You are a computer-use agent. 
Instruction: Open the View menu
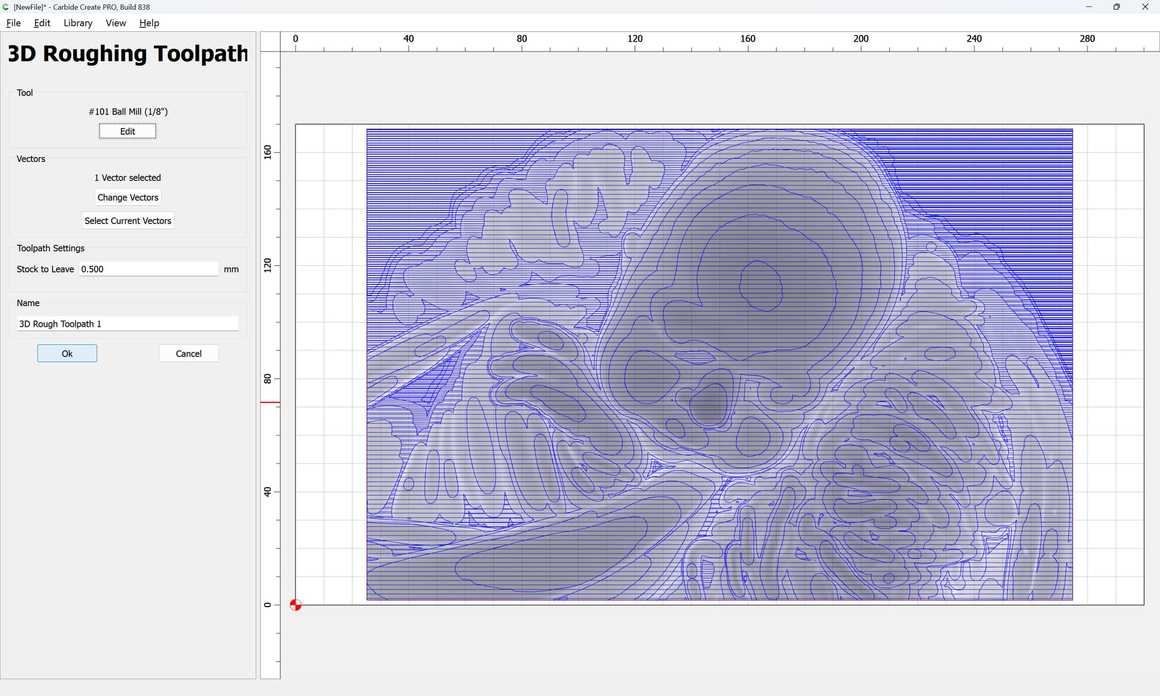click(x=115, y=23)
